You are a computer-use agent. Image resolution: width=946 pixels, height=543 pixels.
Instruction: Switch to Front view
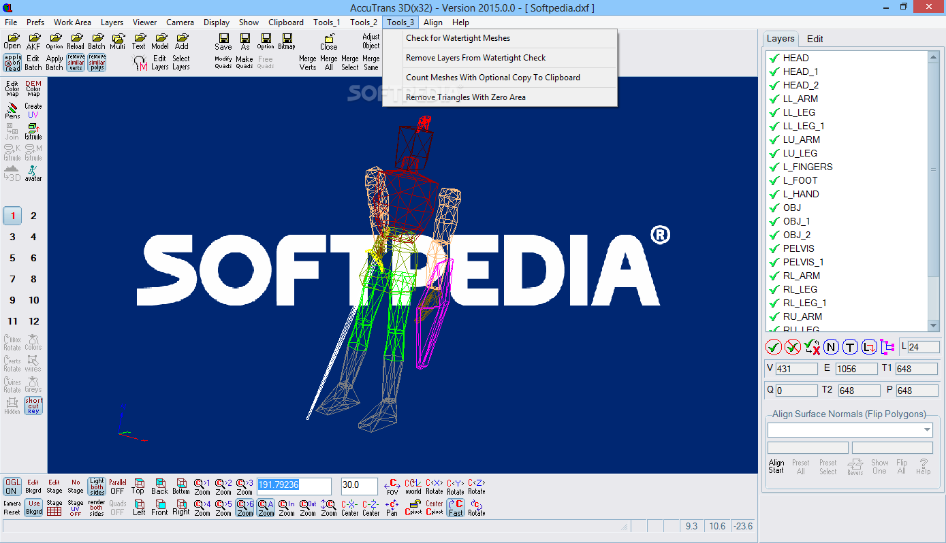(159, 508)
